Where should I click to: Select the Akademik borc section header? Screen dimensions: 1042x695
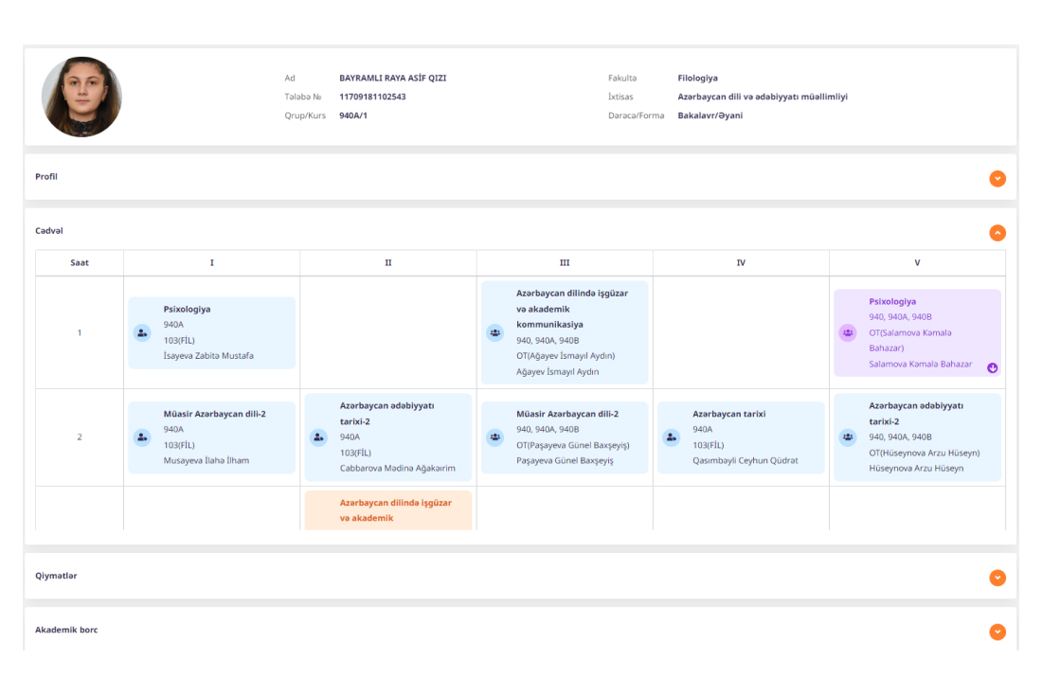66,630
